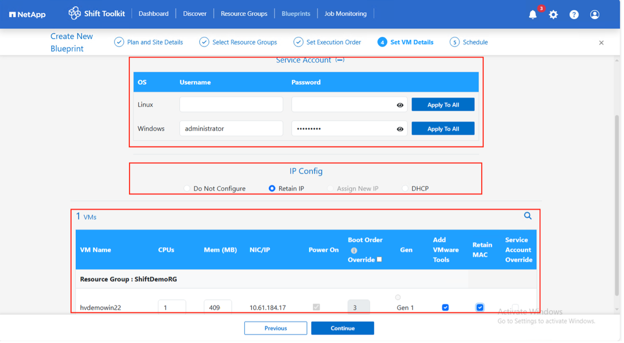Click the help question mark icon

pos(574,14)
